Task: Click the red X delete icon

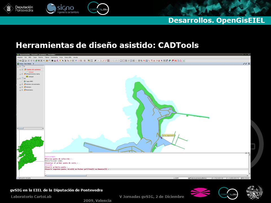Action: [172, 61]
